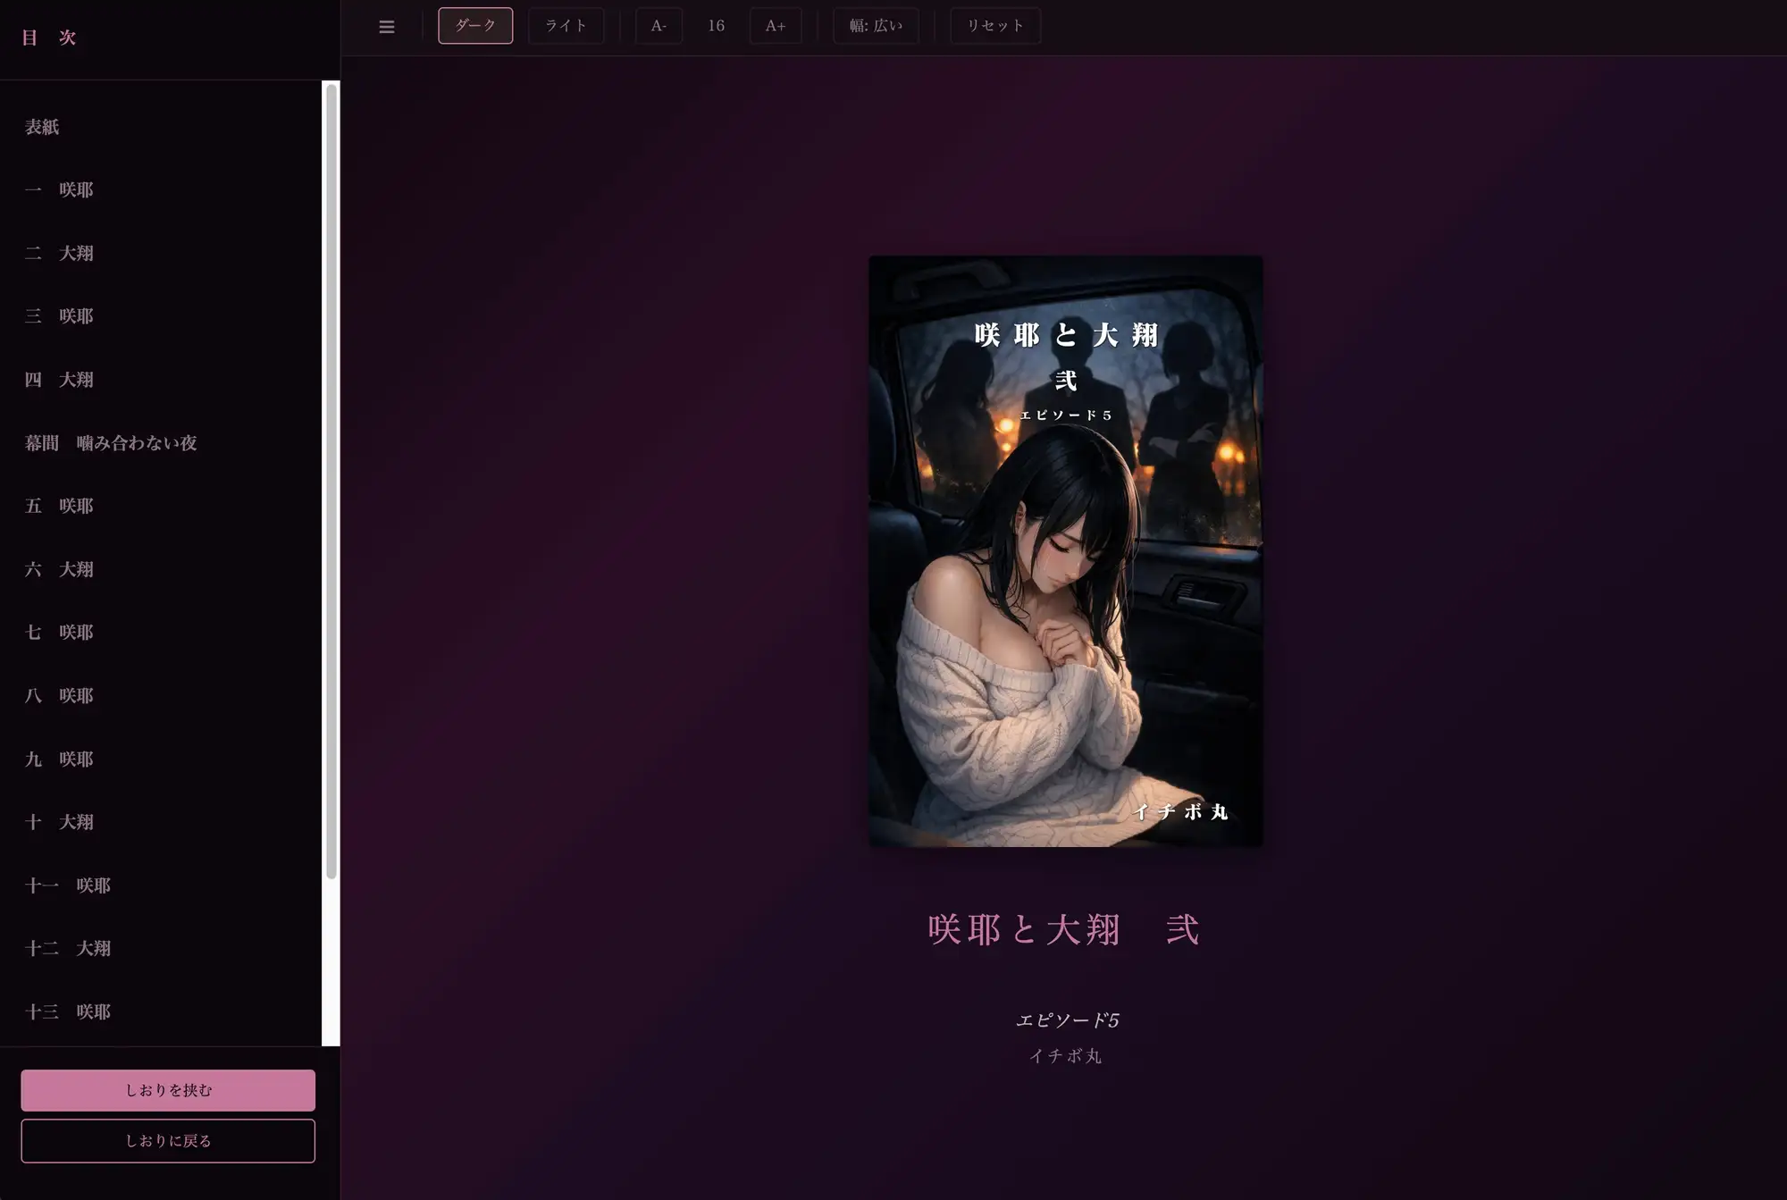Screen dimensions: 1787x1200
Task: Select the title 咲耶と大翔 弐
Action: 1063,929
